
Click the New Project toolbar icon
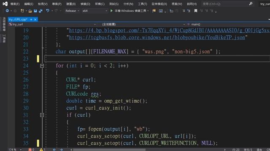coord(22,11)
